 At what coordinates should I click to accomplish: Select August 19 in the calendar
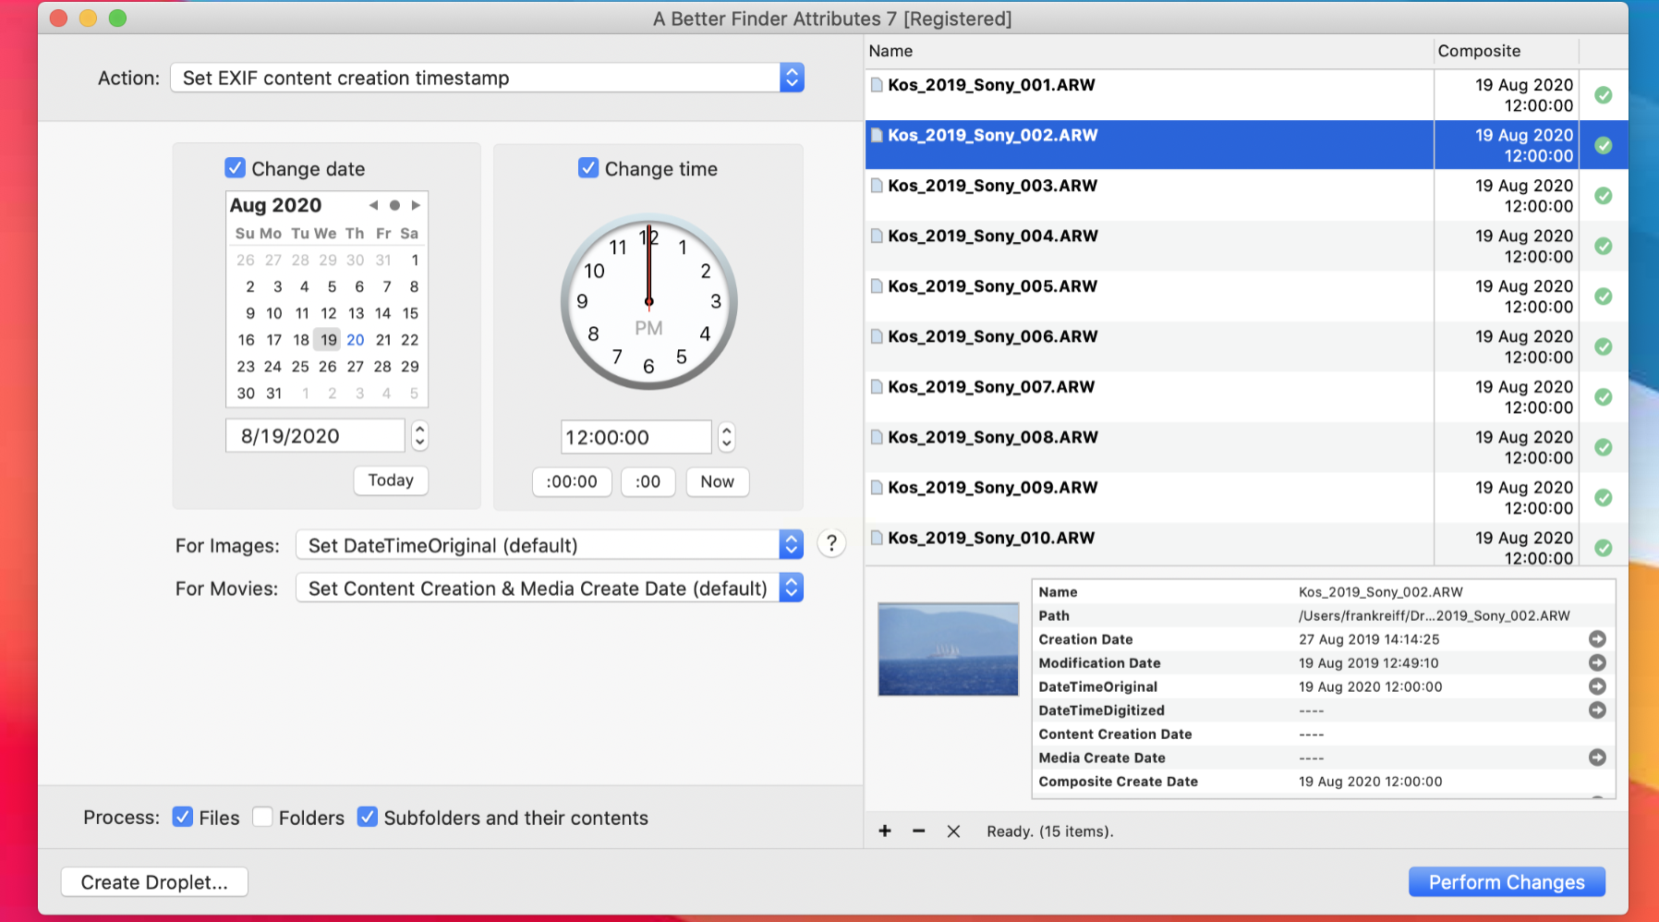(x=328, y=340)
